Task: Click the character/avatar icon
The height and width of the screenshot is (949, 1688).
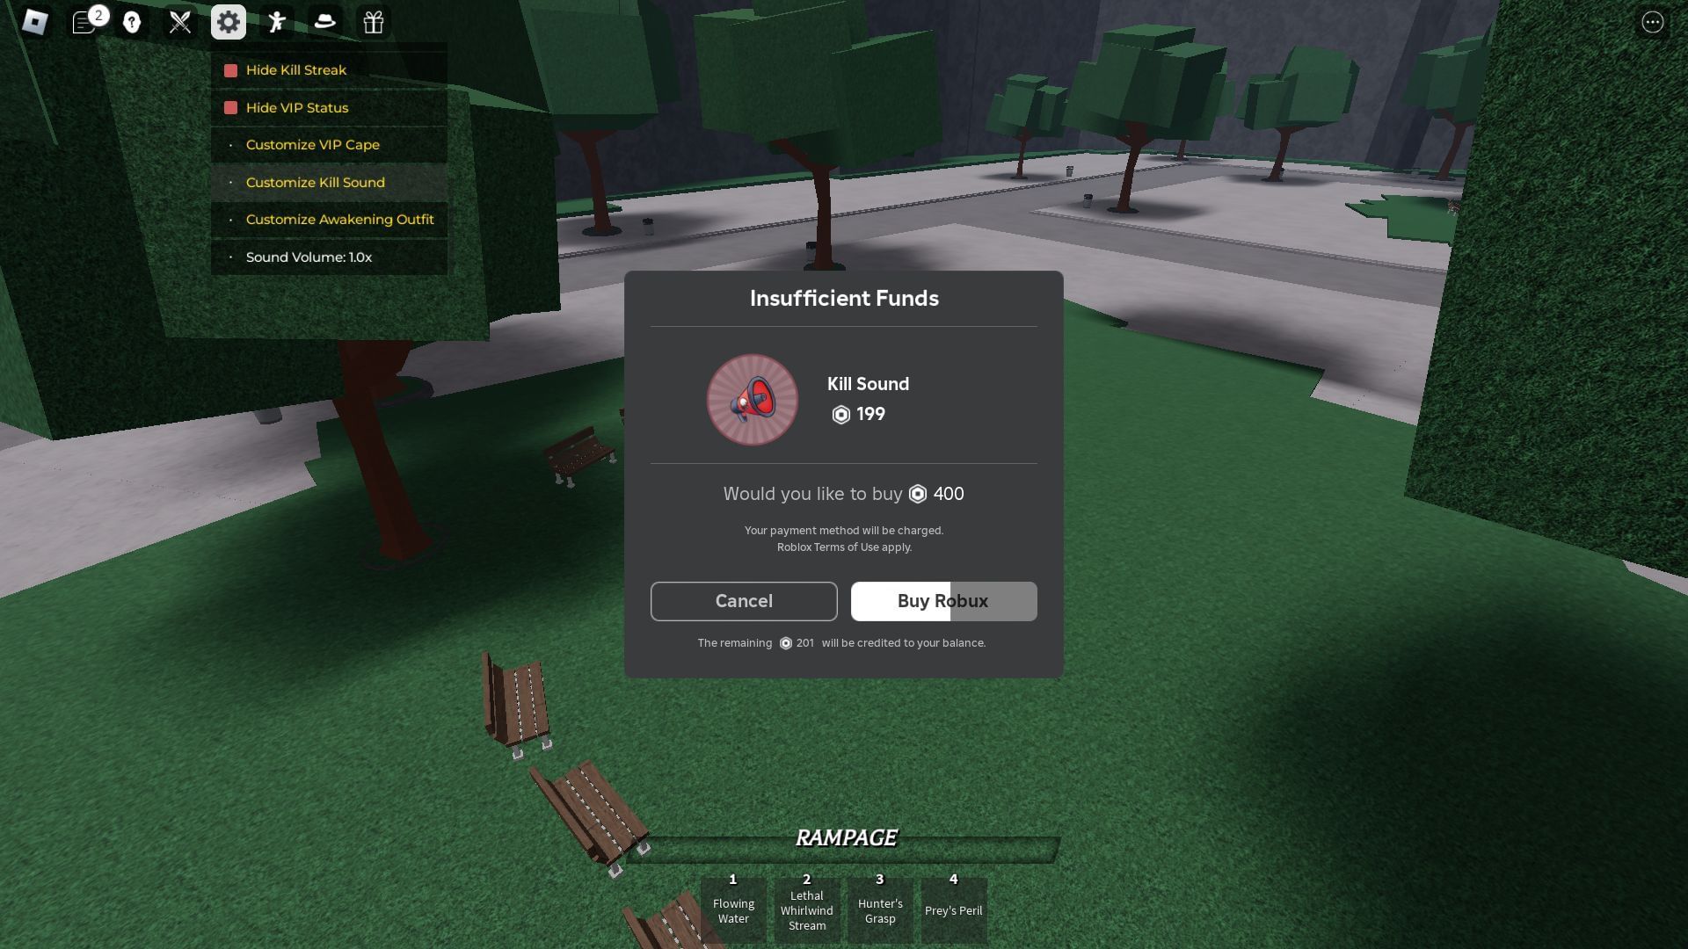Action: coord(276,22)
